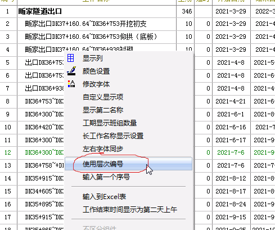
Task: Click the 修改字体 font icon
Action: tap(71, 84)
